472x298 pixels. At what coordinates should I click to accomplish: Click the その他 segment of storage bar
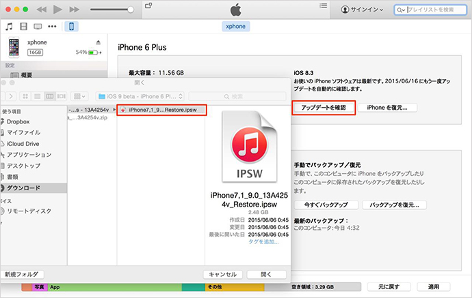click(235, 287)
